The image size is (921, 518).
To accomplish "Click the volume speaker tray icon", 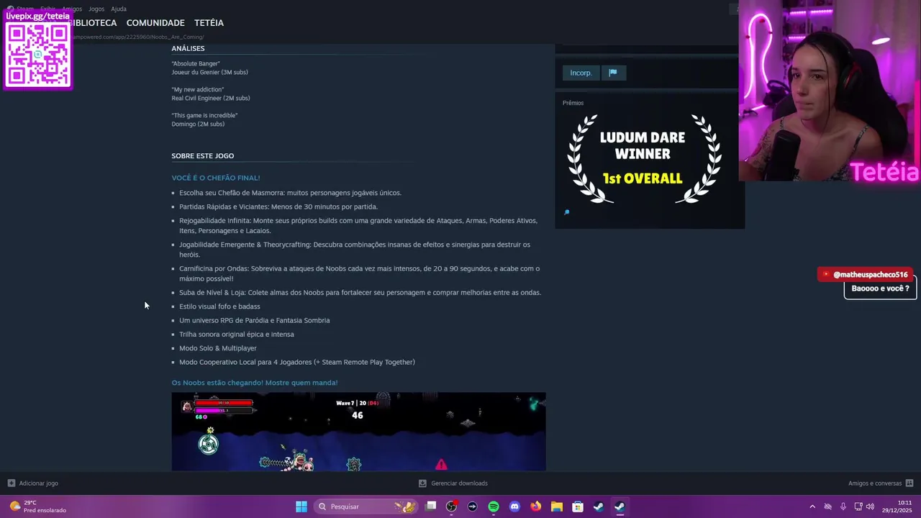I will [871, 506].
